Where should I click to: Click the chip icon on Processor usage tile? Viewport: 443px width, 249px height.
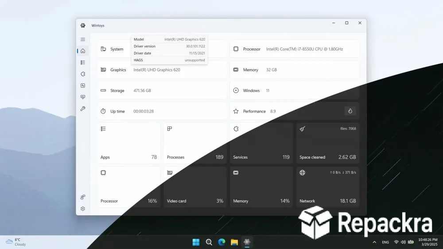point(103,172)
